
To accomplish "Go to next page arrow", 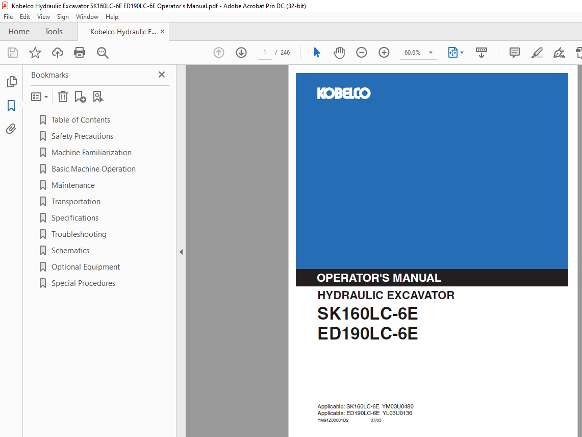I will (241, 53).
